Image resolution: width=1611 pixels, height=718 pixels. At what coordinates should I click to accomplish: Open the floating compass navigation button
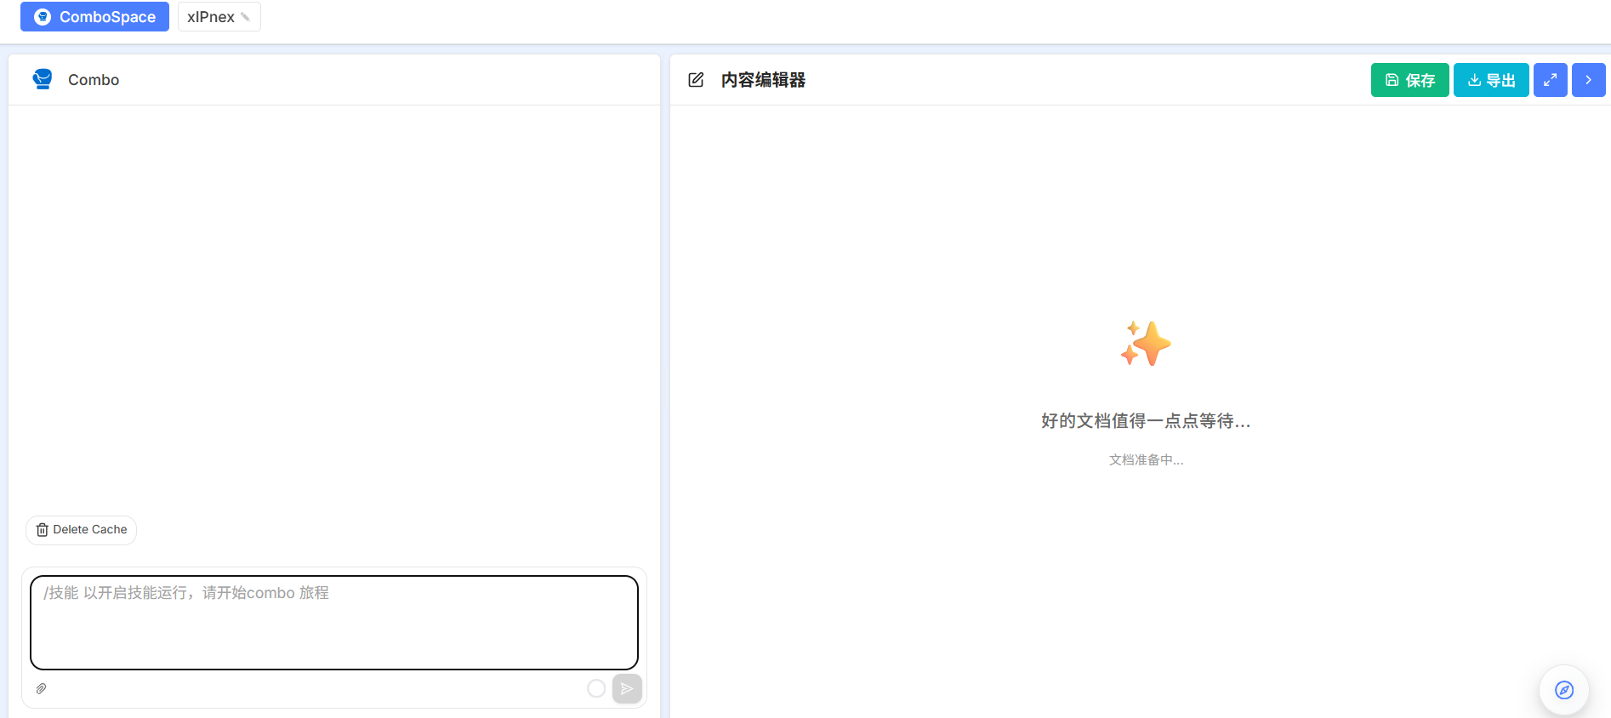pyautogui.click(x=1564, y=690)
